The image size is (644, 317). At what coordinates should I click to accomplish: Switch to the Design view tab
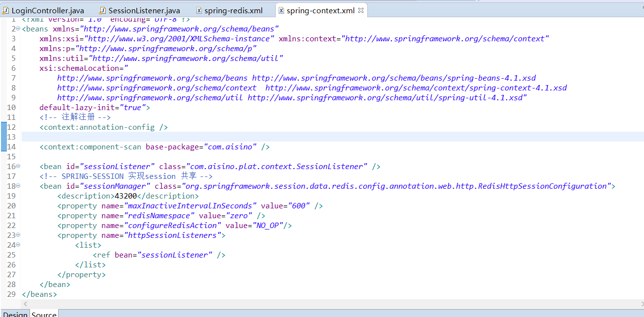point(15,314)
